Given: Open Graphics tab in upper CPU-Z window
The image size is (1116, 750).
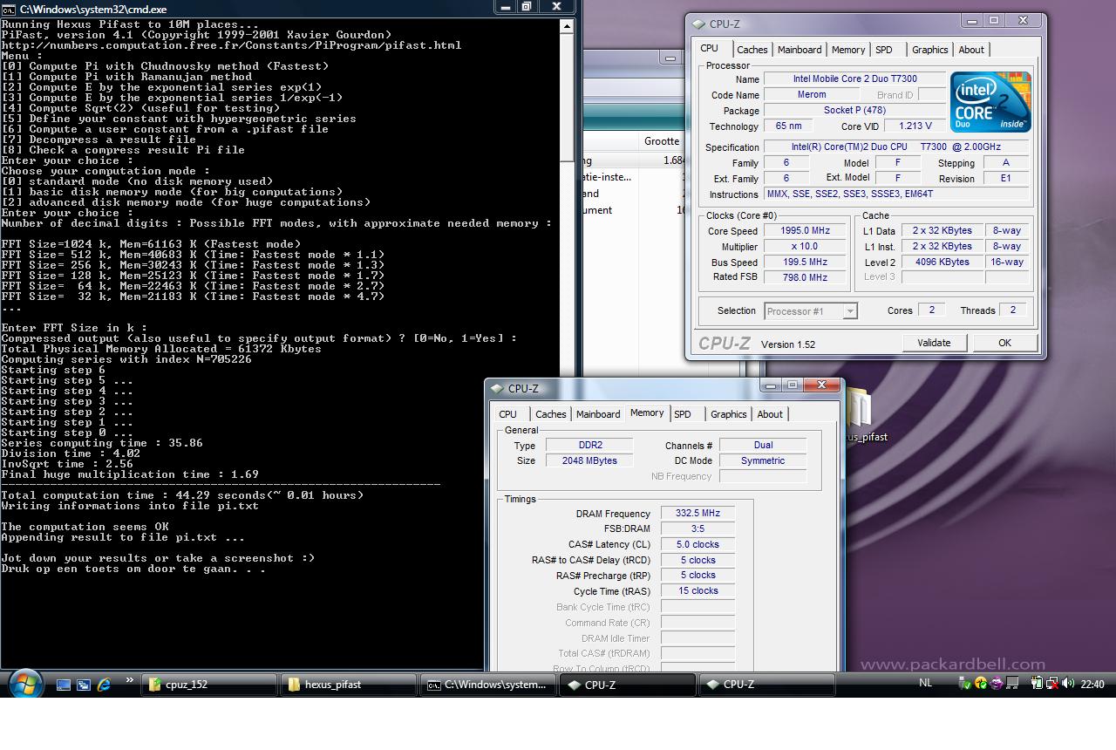Looking at the screenshot, I should point(930,50).
